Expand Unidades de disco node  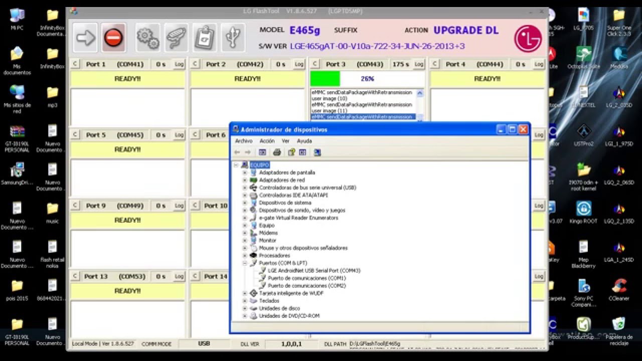coord(245,308)
